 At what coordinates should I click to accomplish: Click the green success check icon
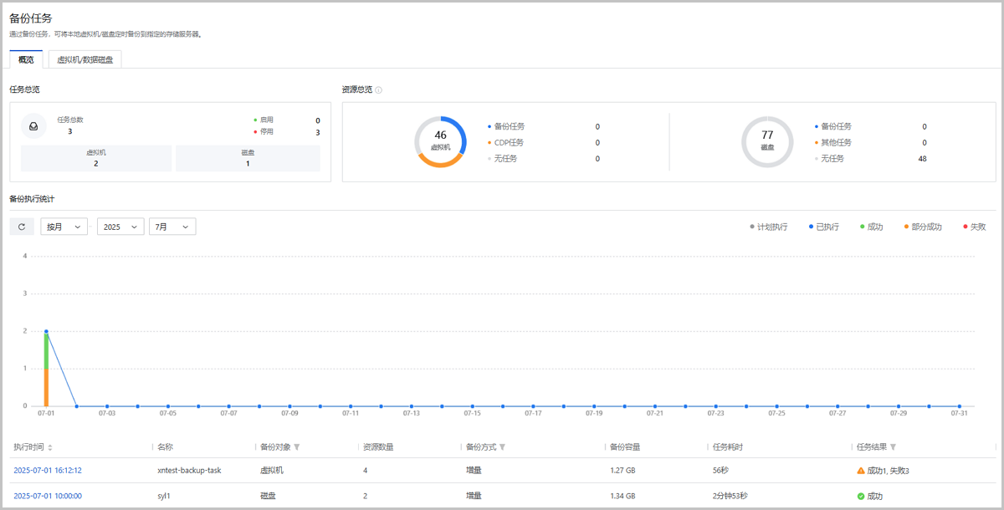[x=861, y=496]
